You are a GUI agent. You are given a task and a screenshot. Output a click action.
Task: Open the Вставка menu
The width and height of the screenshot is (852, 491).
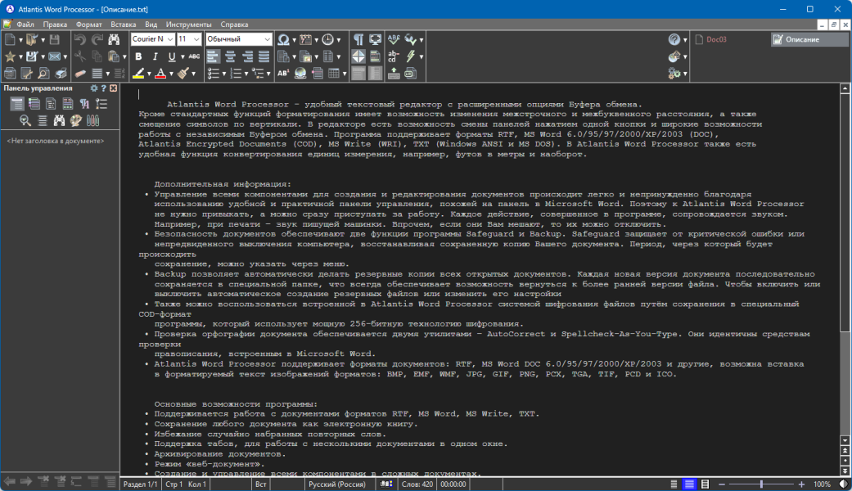pos(124,25)
